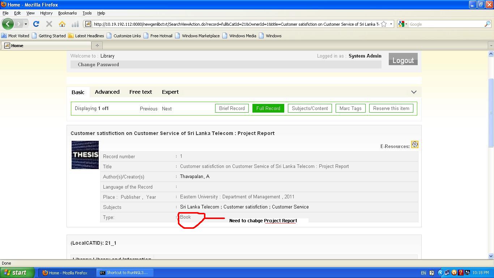Open the Bookmarks menu
The width and height of the screenshot is (494, 278).
point(67,13)
